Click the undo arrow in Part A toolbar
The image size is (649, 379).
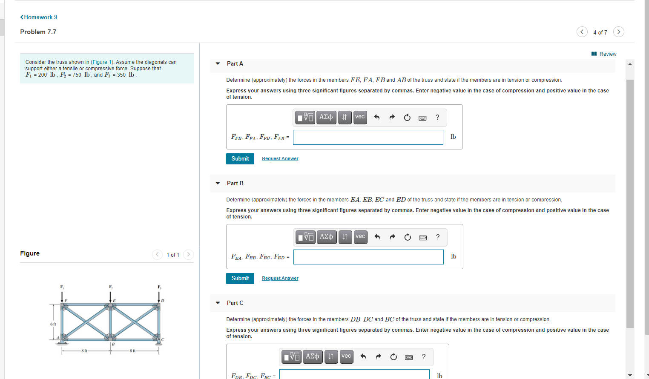(x=376, y=117)
